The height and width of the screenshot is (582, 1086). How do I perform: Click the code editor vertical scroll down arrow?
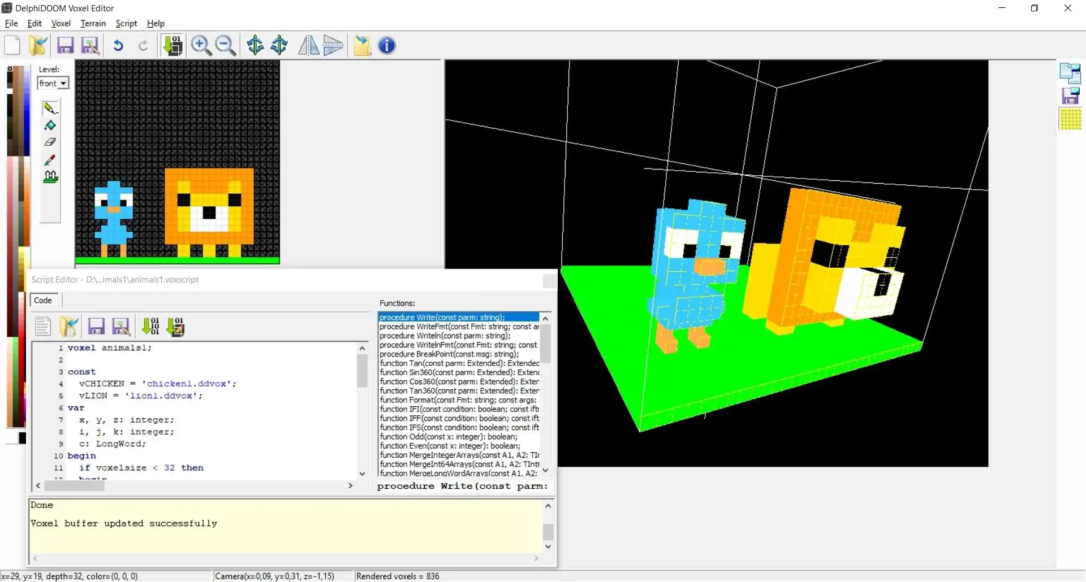[x=363, y=474]
